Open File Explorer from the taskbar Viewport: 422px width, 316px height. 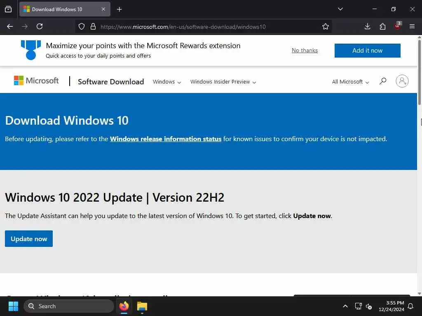[142, 306]
